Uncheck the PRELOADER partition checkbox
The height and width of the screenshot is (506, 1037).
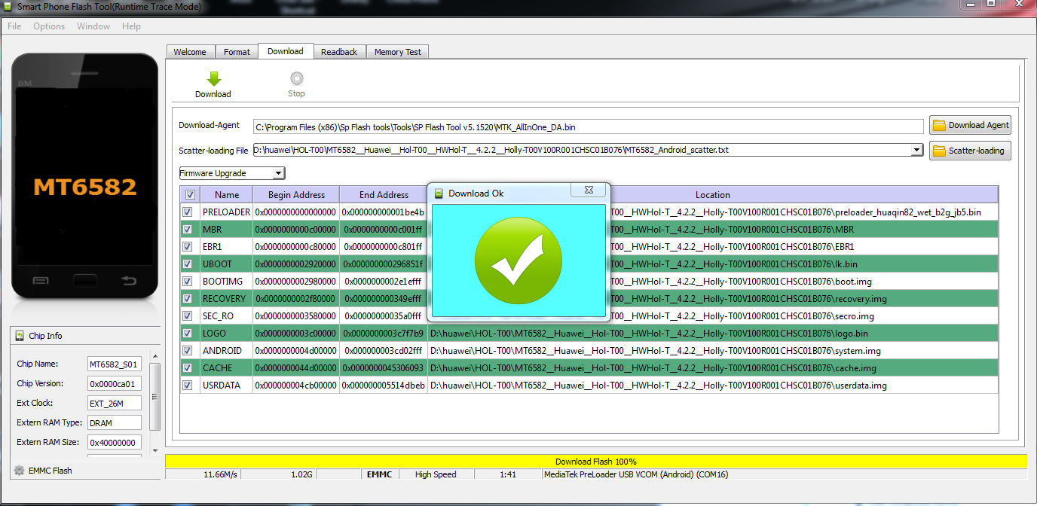(187, 212)
